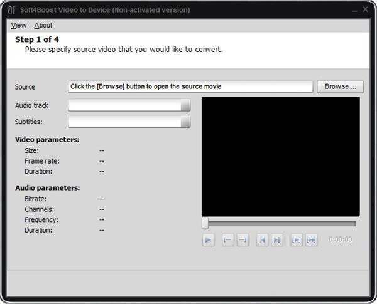This screenshot has height=304, width=377.
Task: Open the Subtitles dropdown list
Action: pos(185,122)
